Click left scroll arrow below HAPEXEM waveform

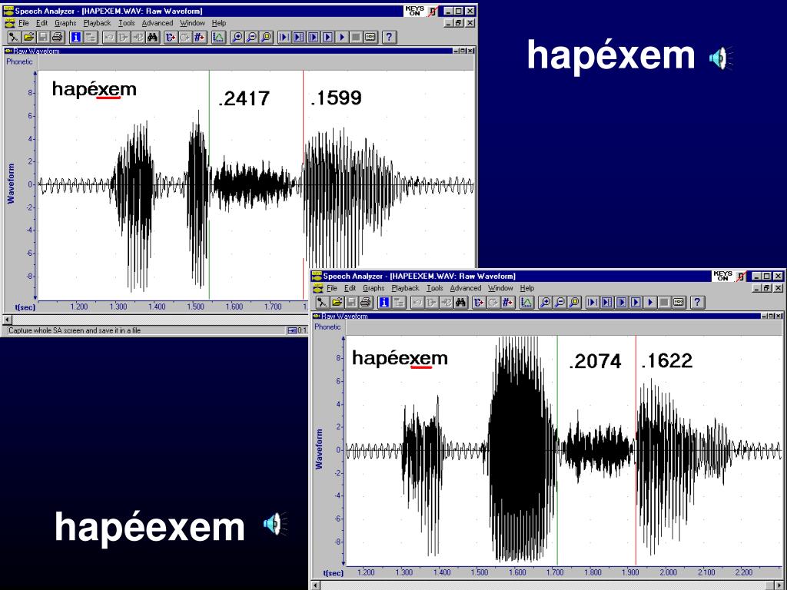click(8, 320)
